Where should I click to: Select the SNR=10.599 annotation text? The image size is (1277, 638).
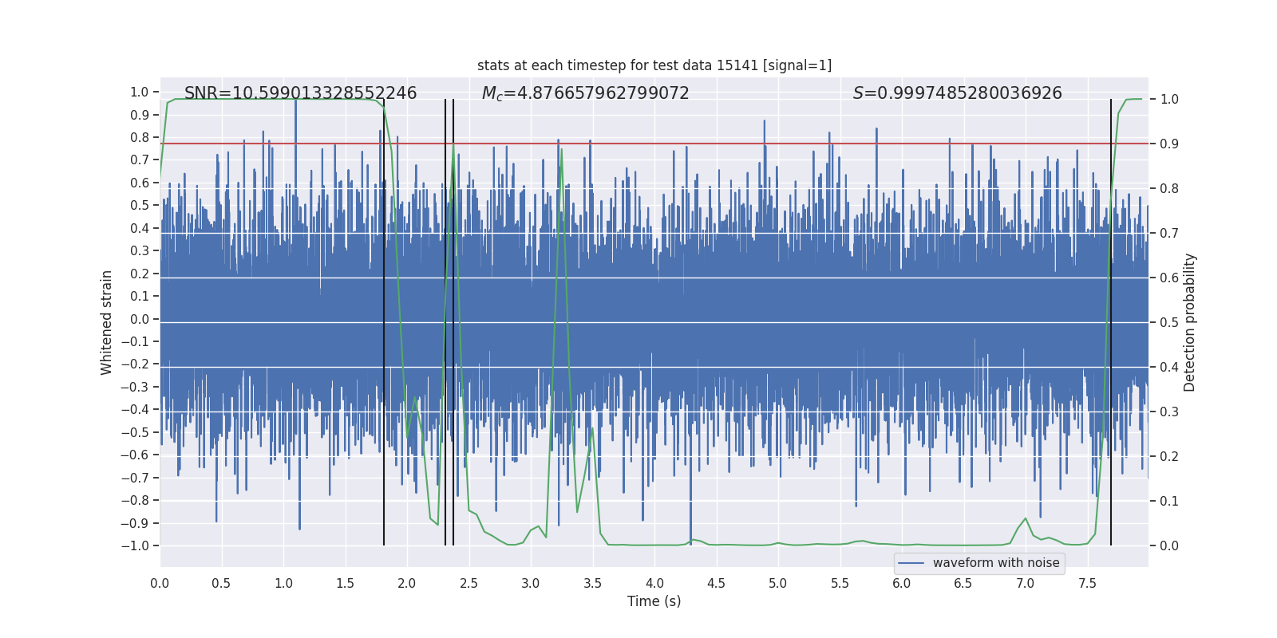pyautogui.click(x=300, y=93)
